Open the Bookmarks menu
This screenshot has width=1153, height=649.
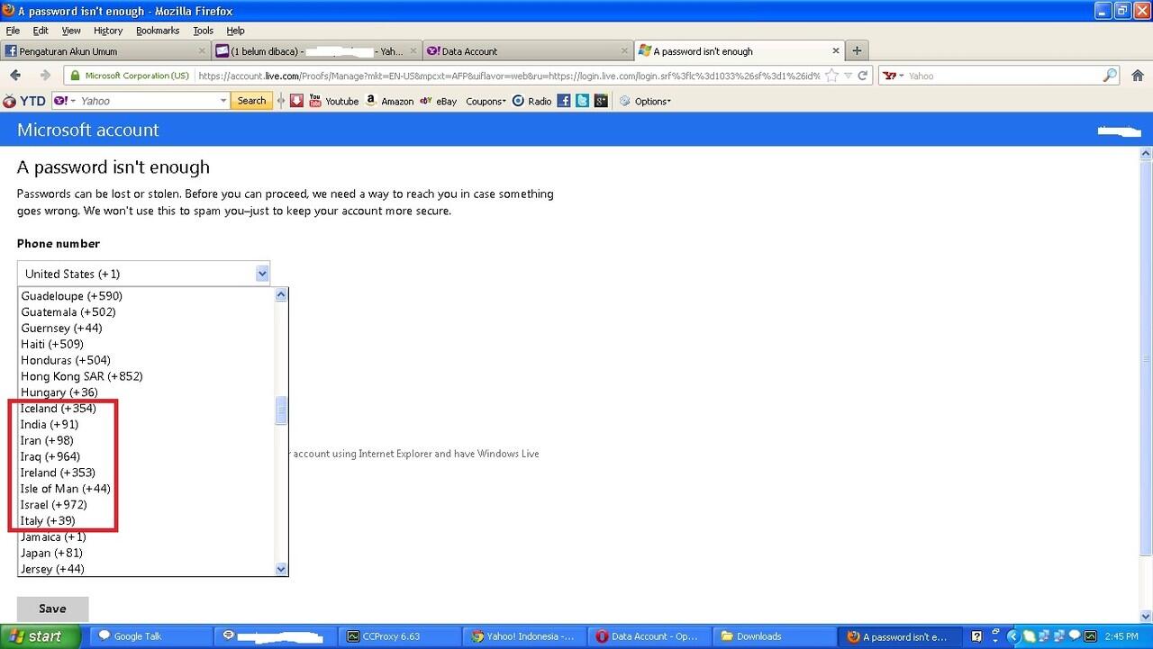[158, 31]
